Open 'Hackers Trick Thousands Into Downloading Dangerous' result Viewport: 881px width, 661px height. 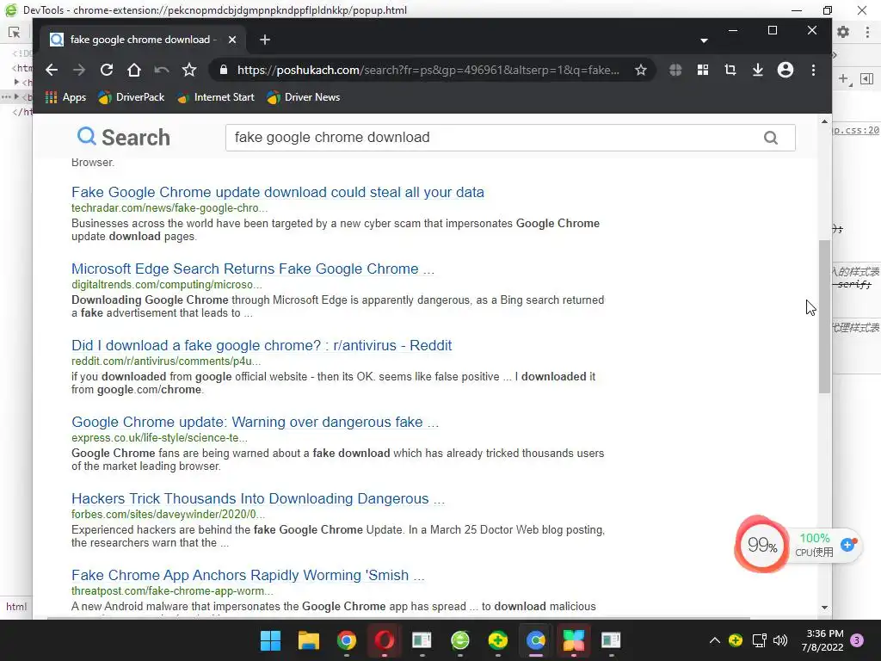coord(258,498)
